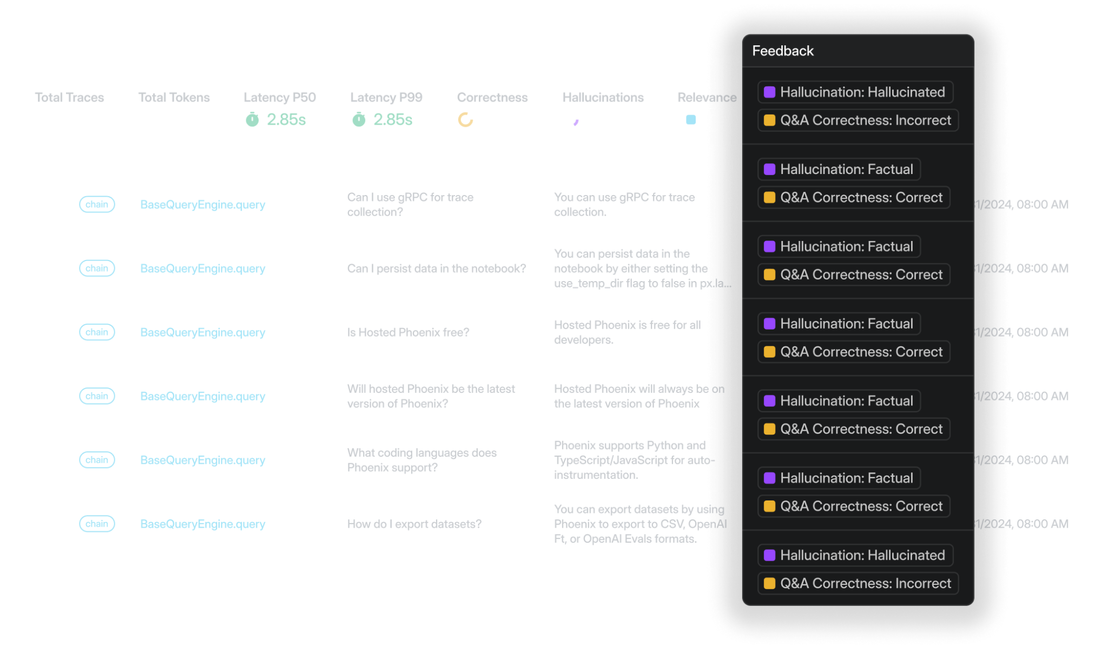1108x648 pixels.
Task: Click the bottom Q&A Correctness: Incorrect chip
Action: pos(858,583)
